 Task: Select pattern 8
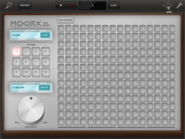(45, 62)
